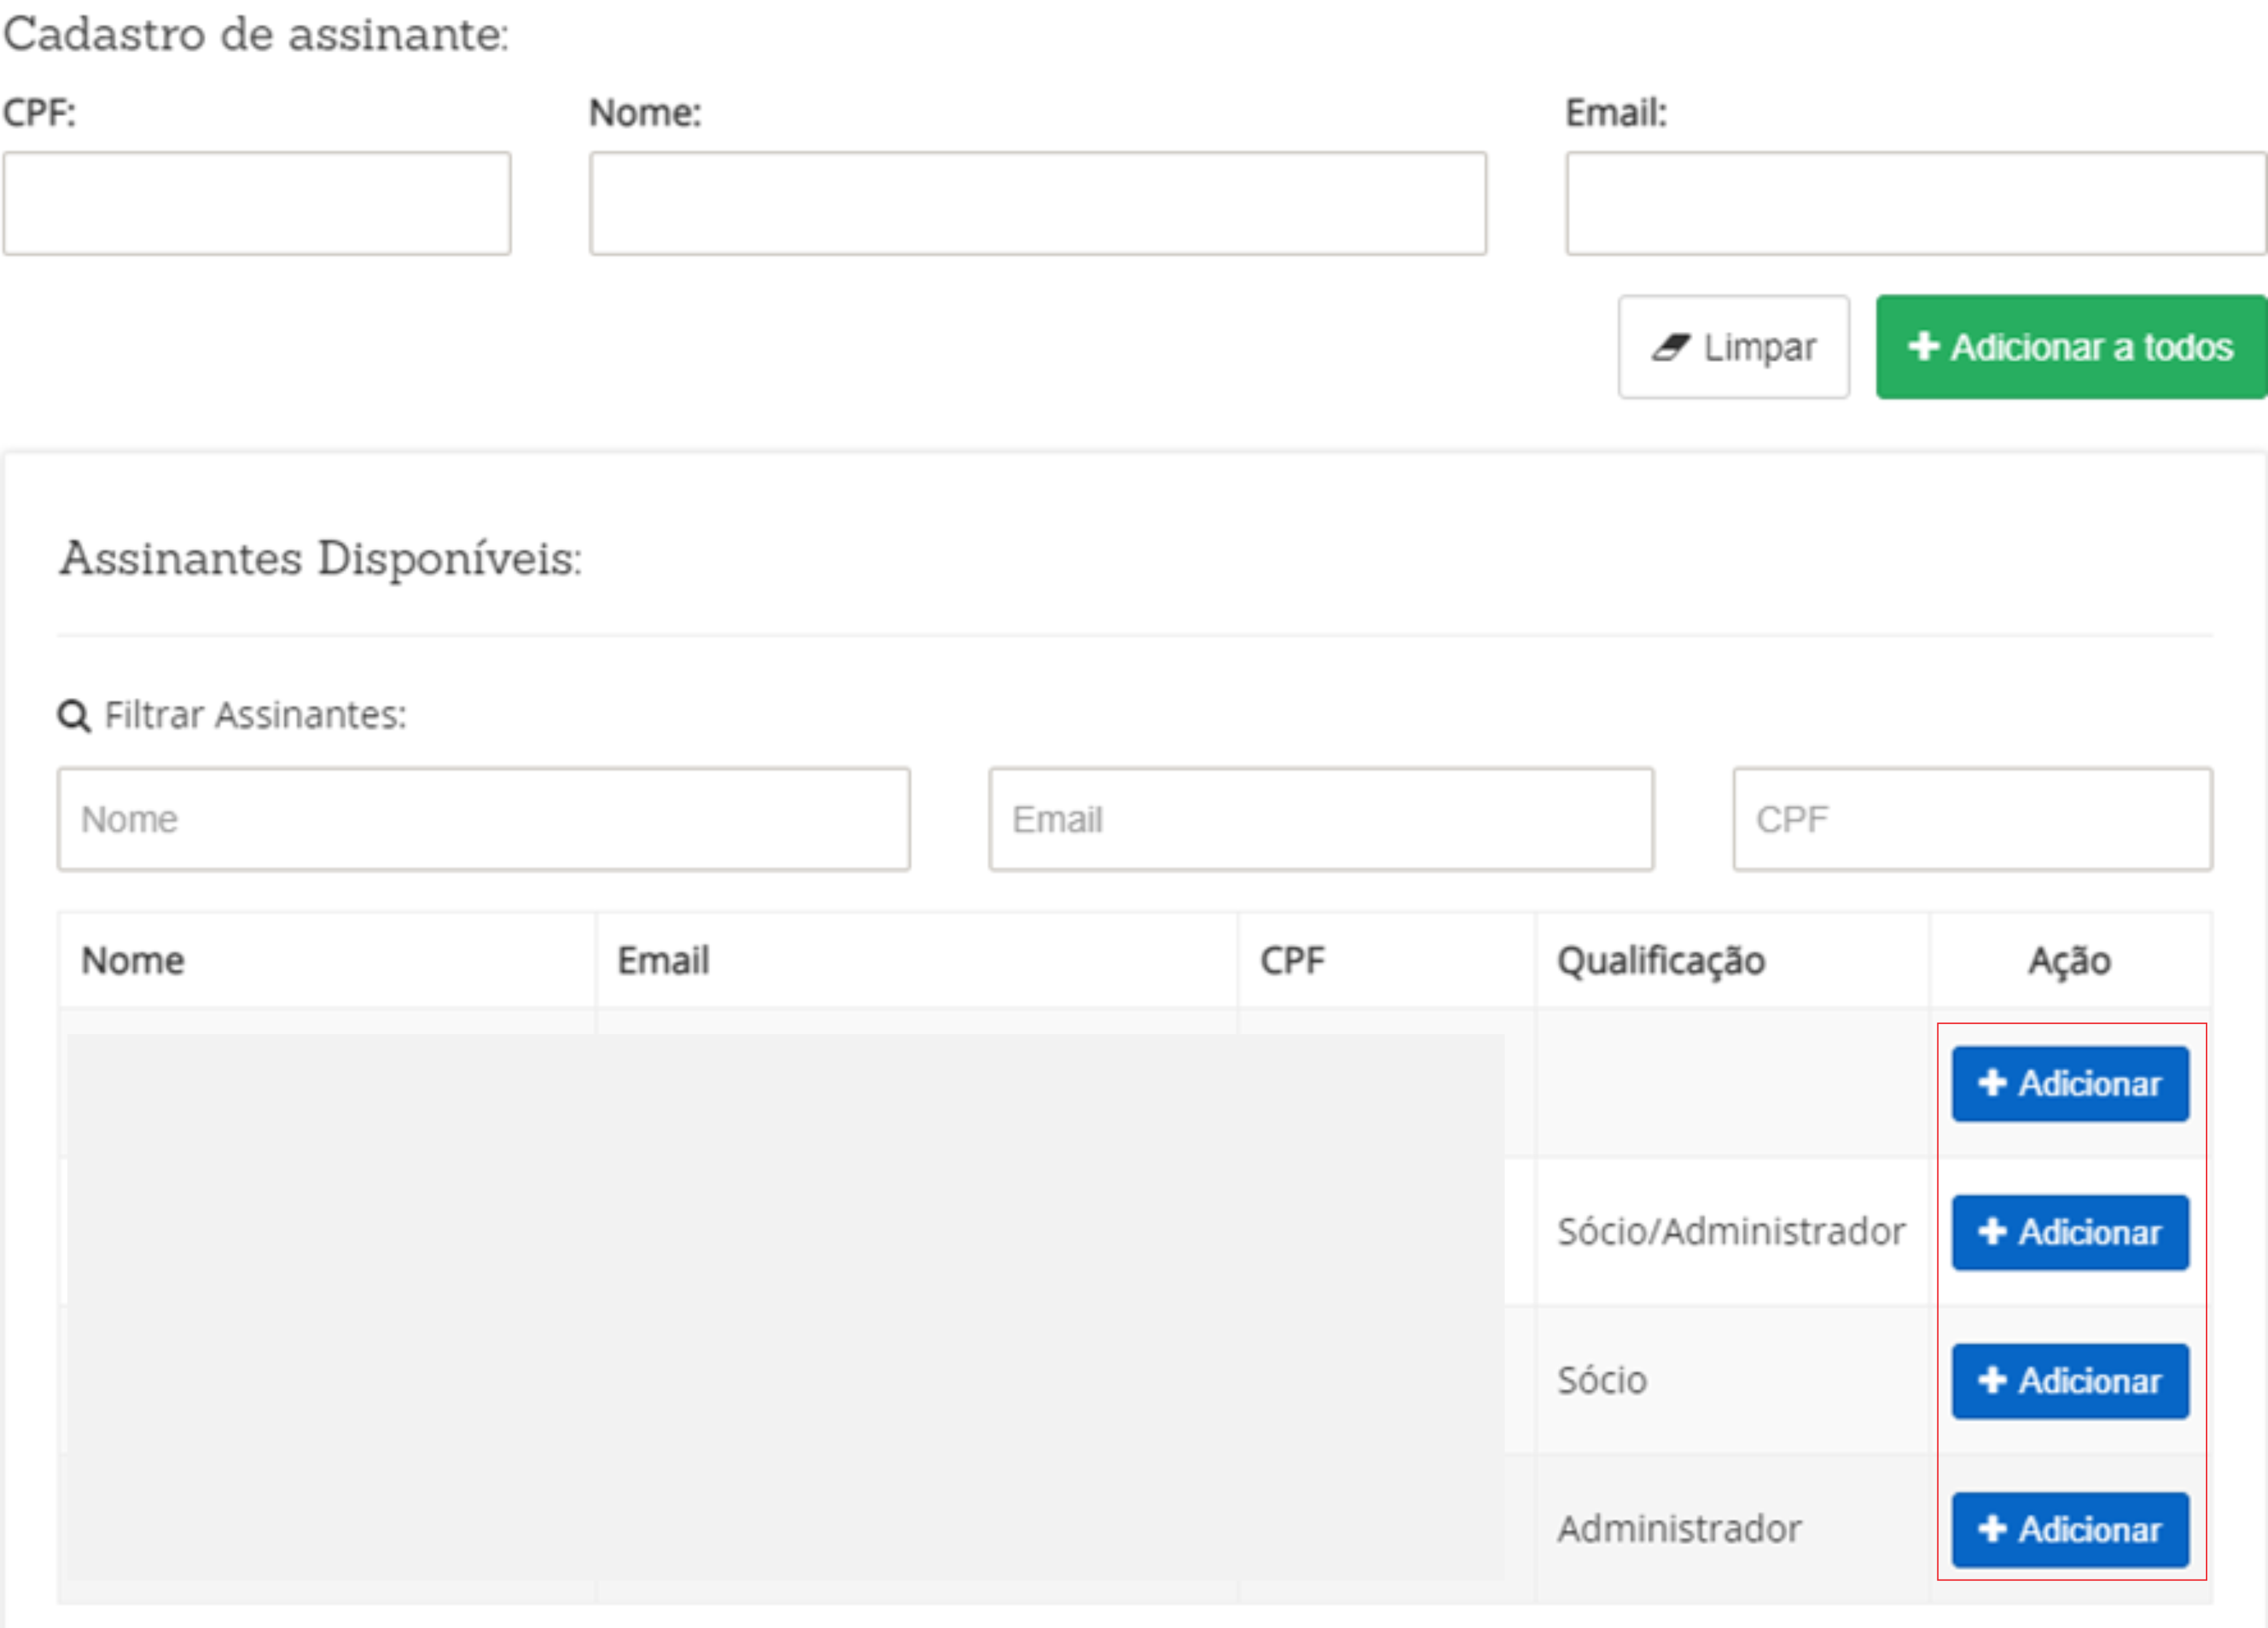Add the Administrador signer
The height and width of the screenshot is (1628, 2268).
[x=2070, y=1529]
